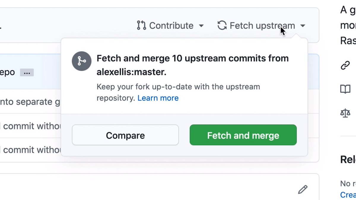Select the Fetch upstream menu label
This screenshot has height=200, width=356.
click(262, 26)
